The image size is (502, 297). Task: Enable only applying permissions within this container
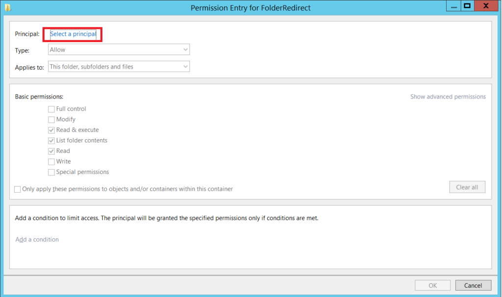[x=17, y=189]
